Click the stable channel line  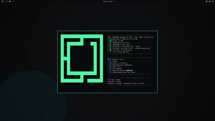115,61
